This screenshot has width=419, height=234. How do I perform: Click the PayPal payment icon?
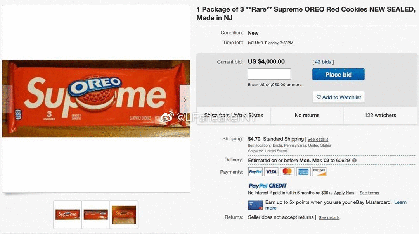point(255,172)
